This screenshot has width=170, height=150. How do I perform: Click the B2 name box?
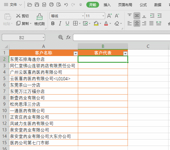click(23, 37)
